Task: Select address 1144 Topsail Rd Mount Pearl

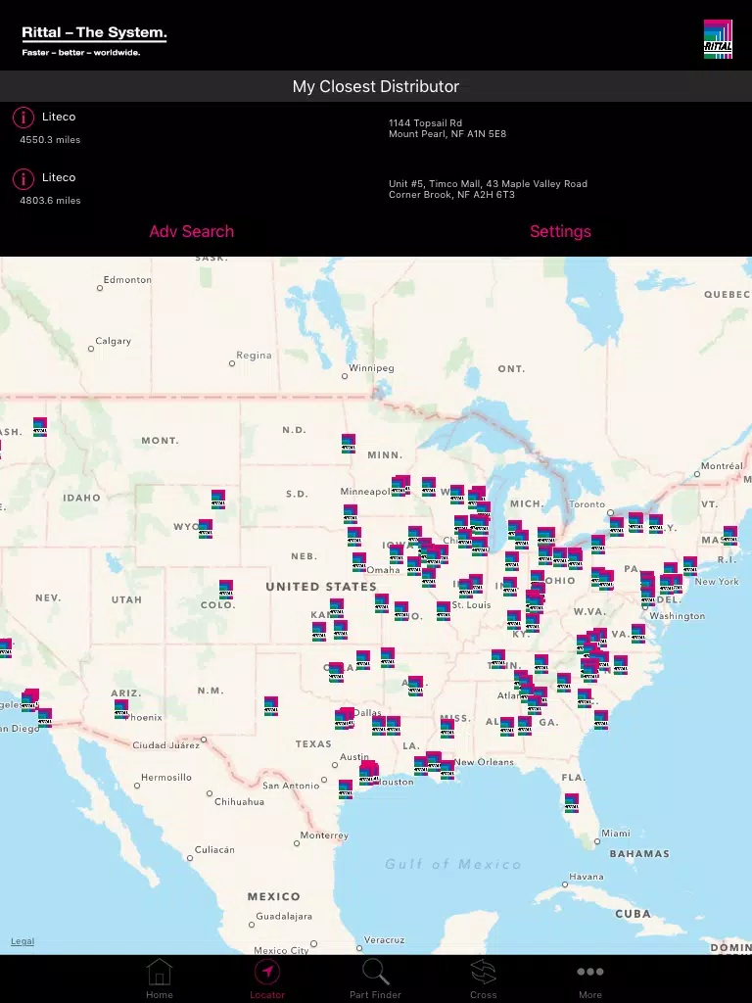Action: click(x=447, y=128)
